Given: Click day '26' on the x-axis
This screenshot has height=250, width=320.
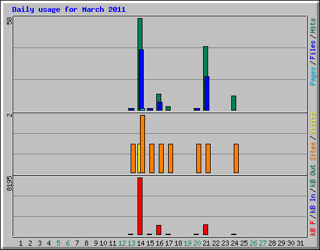Looking at the screenshot, I should pyautogui.click(x=253, y=243).
